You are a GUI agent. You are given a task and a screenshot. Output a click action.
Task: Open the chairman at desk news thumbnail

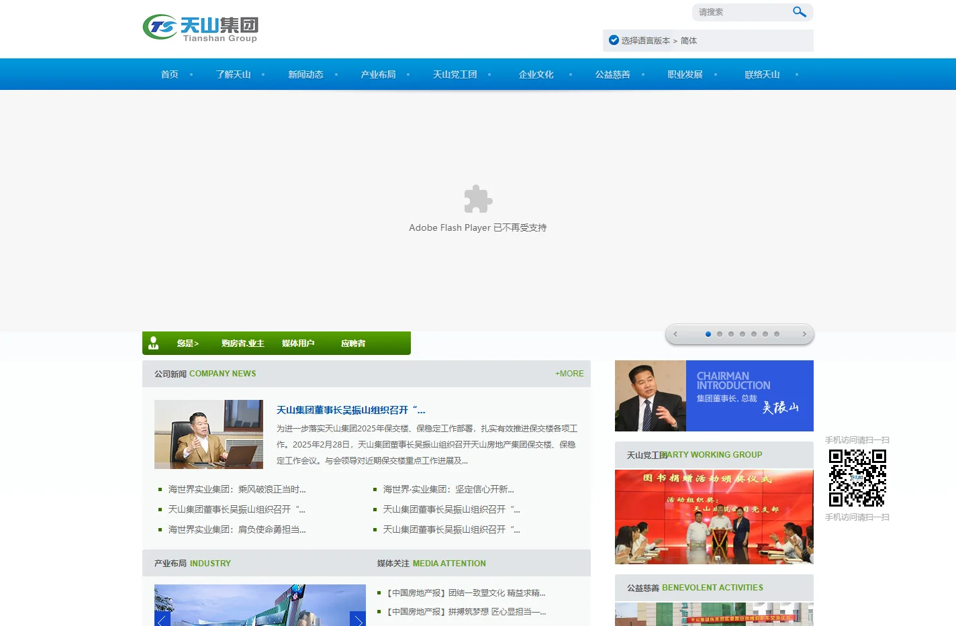coord(209,434)
